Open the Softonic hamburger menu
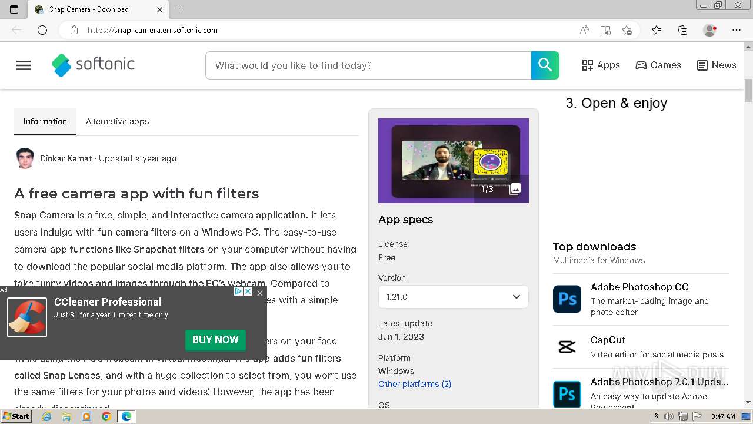This screenshot has height=424, width=753. click(x=24, y=65)
